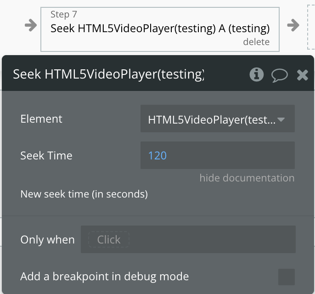315x294 pixels.
Task: Toggle the breakpoint in debug mode checkbox
Action: point(287,277)
